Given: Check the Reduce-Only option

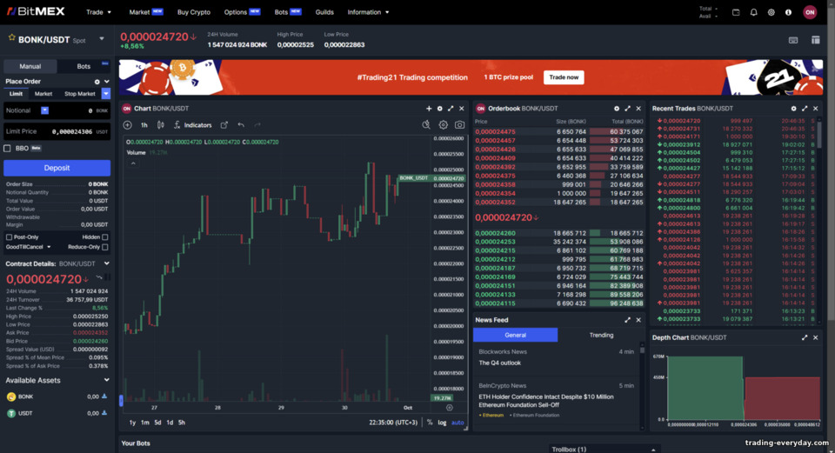Looking at the screenshot, I should (105, 247).
